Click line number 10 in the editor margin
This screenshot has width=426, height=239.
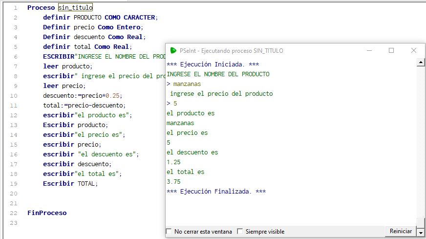tap(14, 96)
